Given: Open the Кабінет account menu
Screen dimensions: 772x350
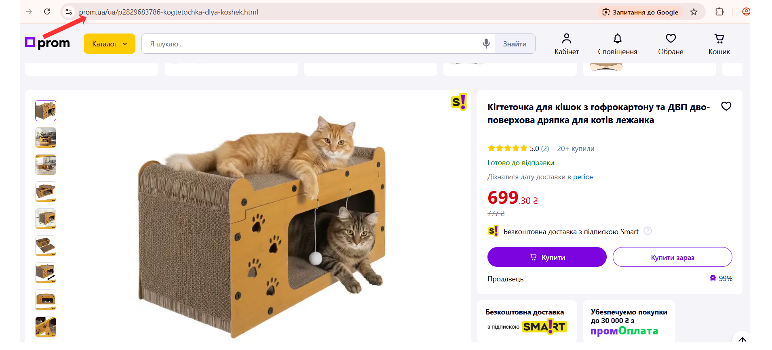Looking at the screenshot, I should [x=566, y=44].
